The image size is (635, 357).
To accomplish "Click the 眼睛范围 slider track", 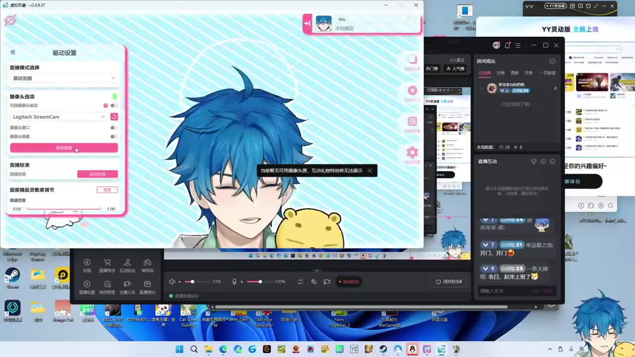I will (64, 209).
